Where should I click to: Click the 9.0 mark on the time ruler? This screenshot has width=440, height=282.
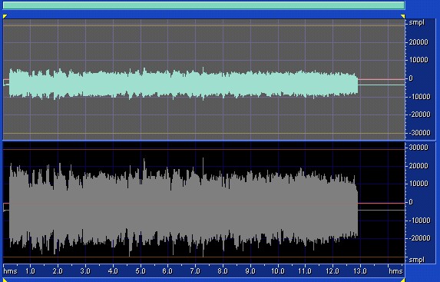click(250, 271)
